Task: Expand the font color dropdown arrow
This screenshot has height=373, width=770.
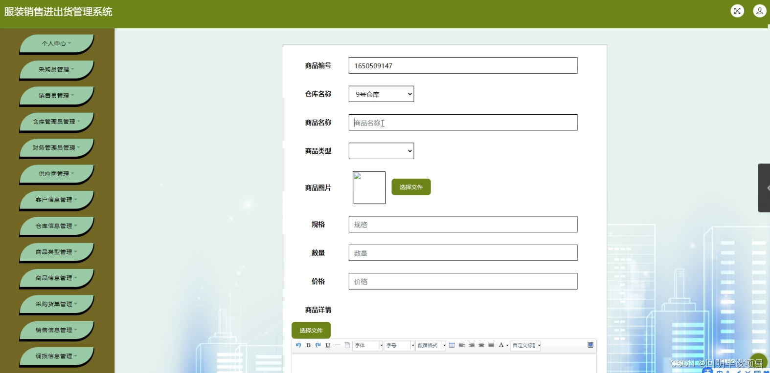Action: pyautogui.click(x=507, y=345)
